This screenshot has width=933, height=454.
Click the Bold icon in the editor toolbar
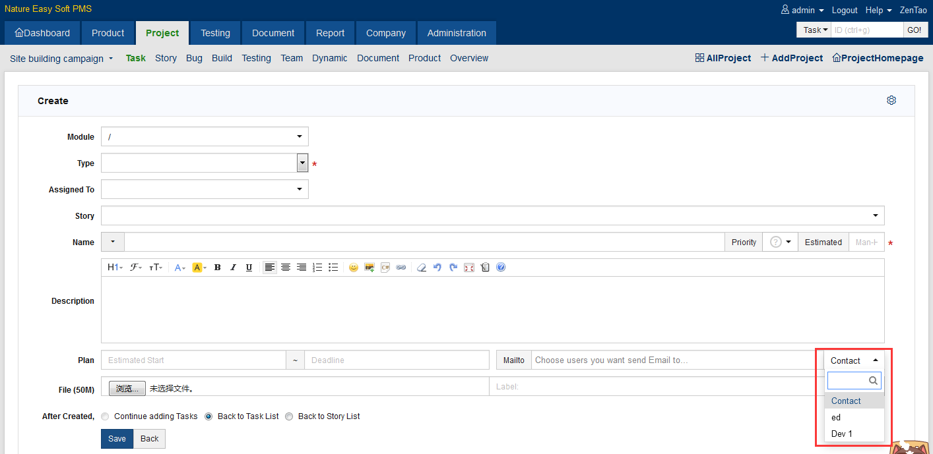click(x=217, y=268)
